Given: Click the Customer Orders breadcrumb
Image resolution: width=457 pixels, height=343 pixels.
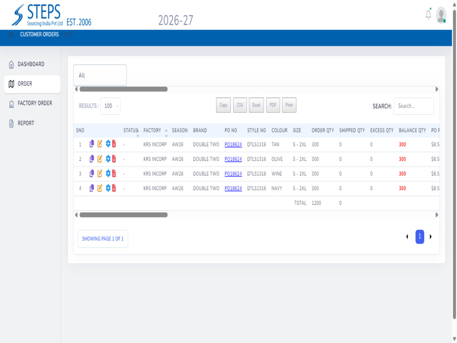Looking at the screenshot, I should (x=39, y=34).
